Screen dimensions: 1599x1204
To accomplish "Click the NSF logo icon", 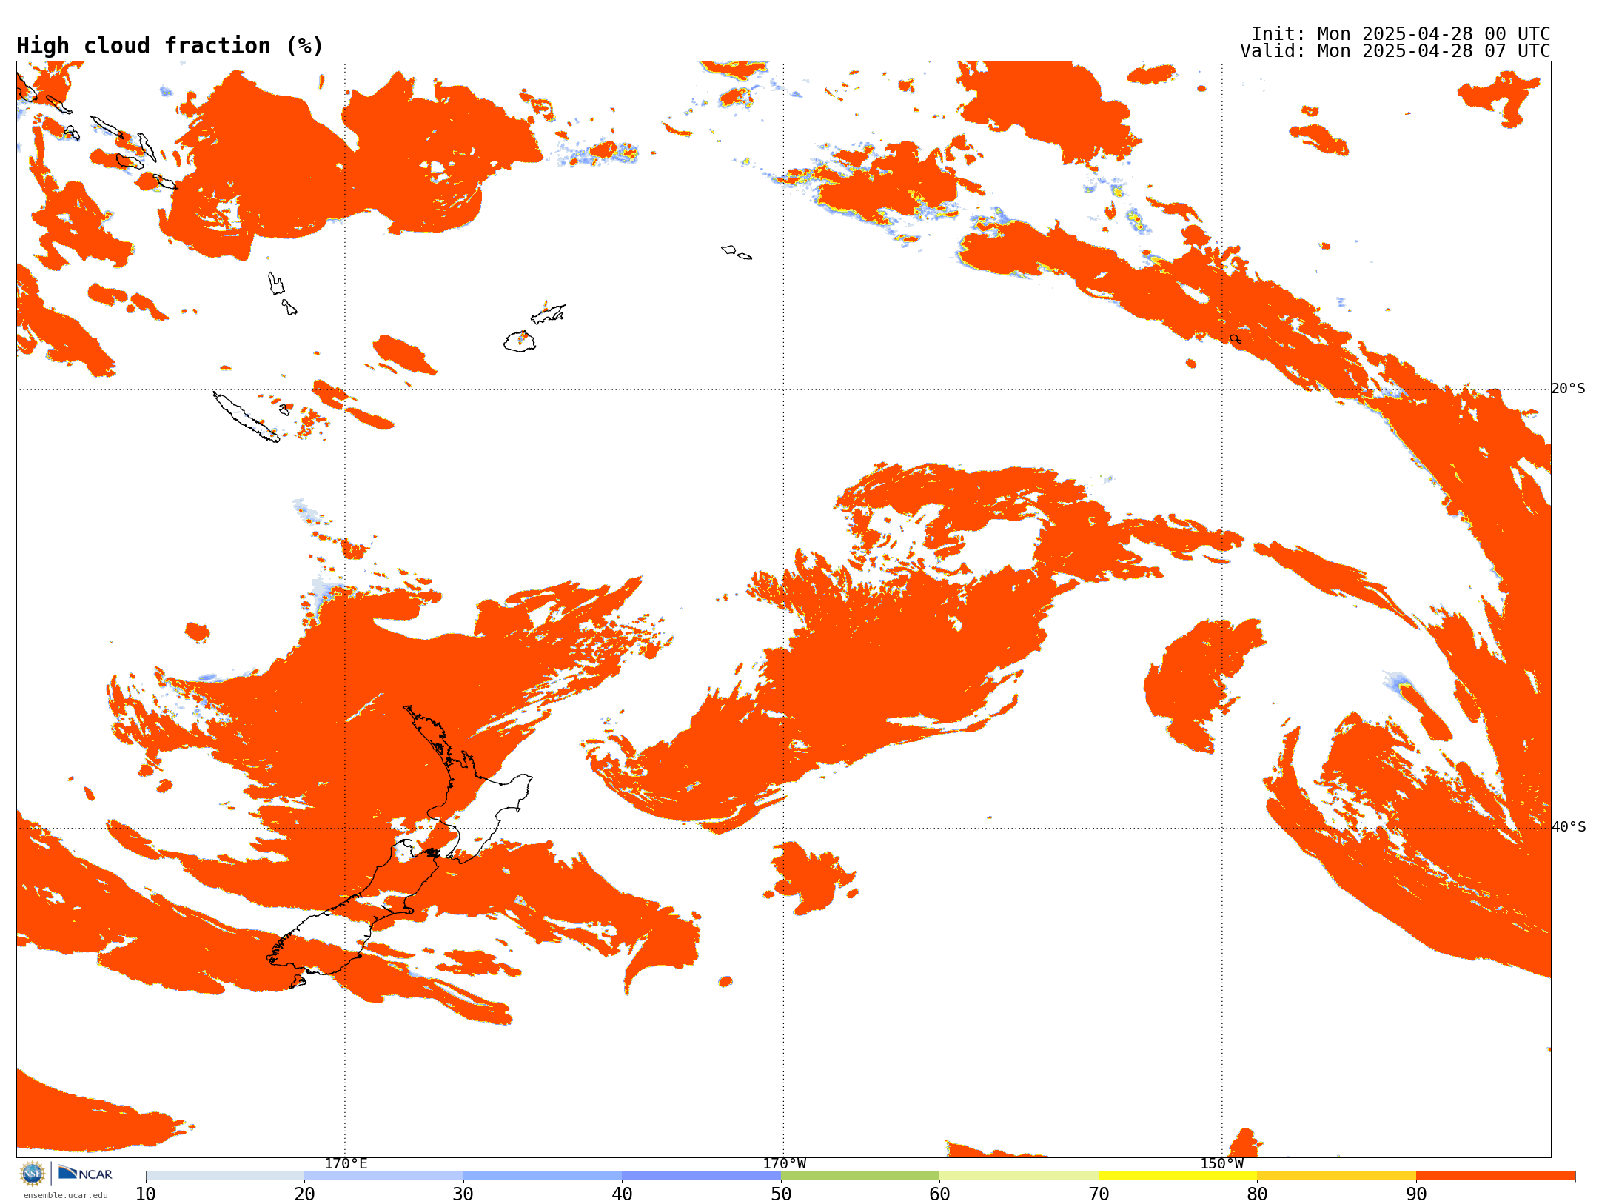I will click(x=33, y=1174).
